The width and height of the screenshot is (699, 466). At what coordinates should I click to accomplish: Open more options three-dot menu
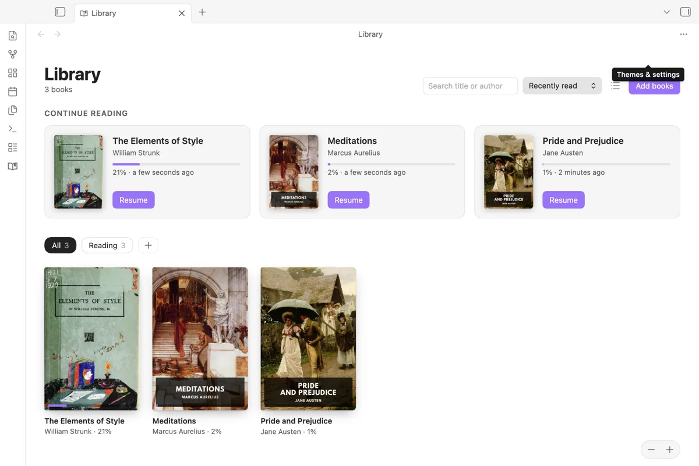click(x=683, y=34)
